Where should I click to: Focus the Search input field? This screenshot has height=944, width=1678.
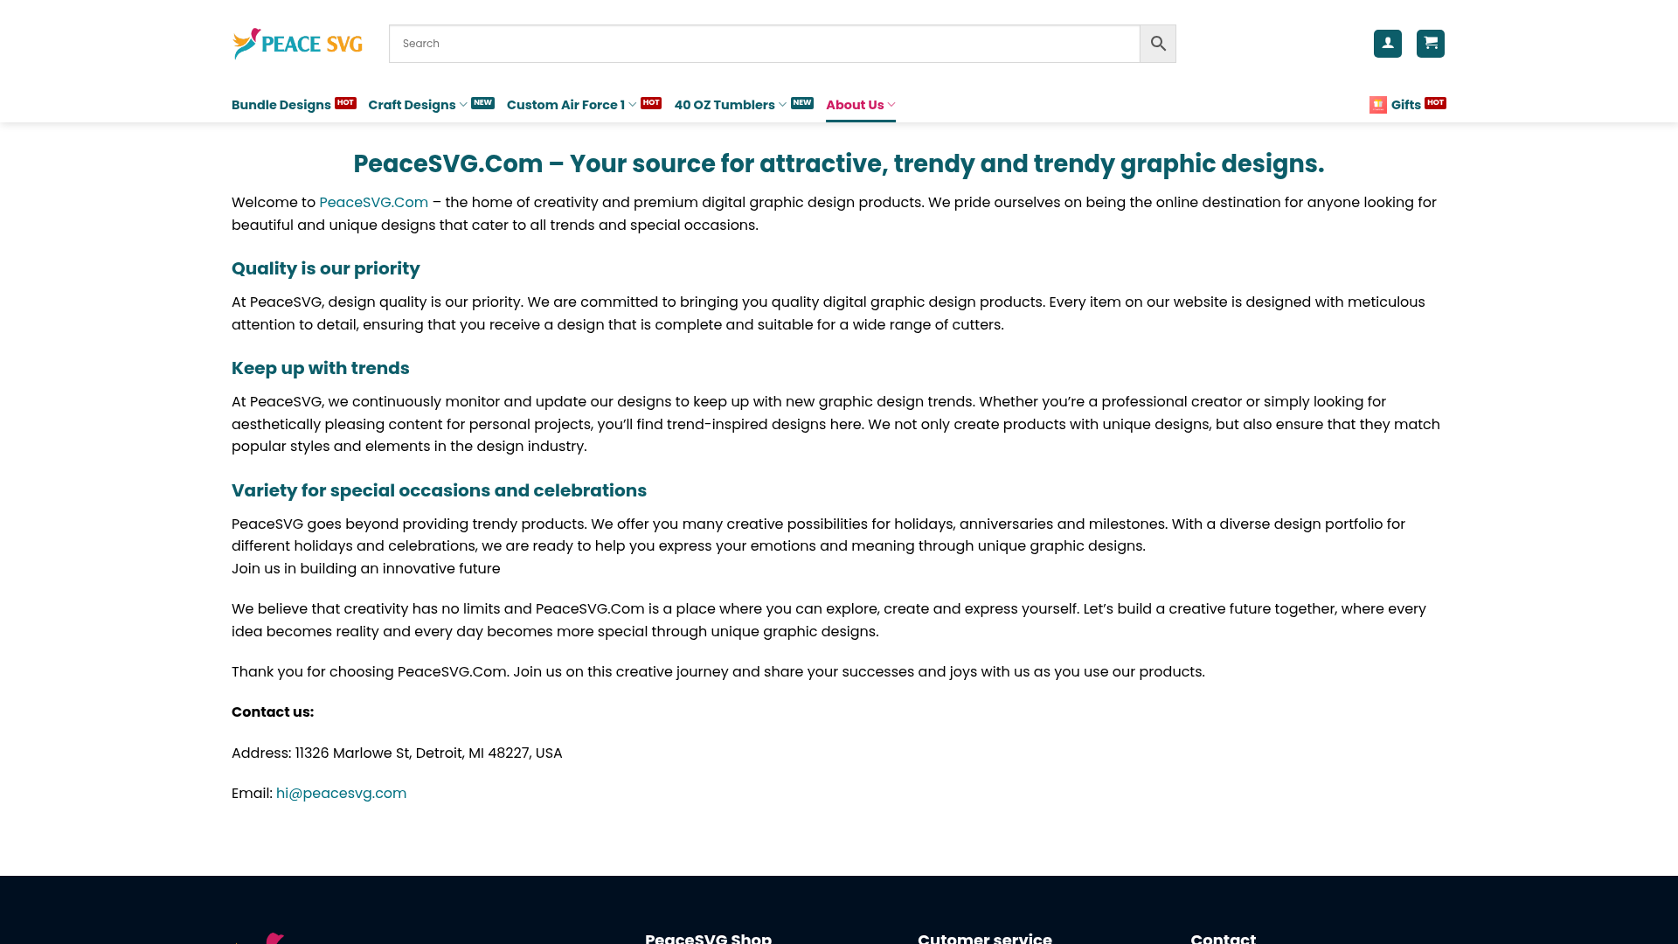coord(765,44)
